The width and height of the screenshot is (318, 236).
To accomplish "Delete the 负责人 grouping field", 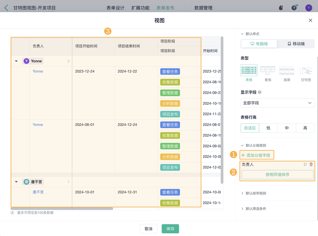I will (311, 164).
